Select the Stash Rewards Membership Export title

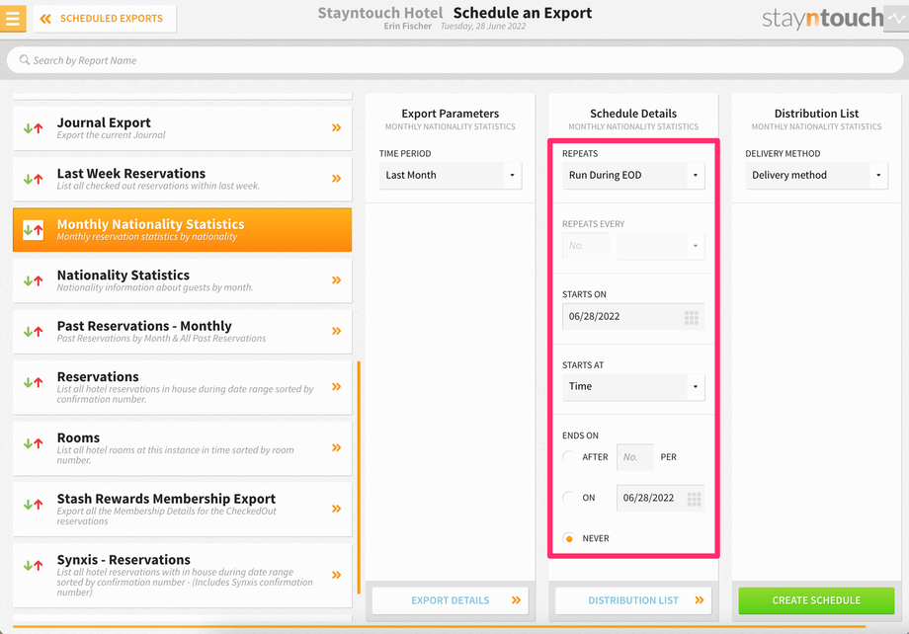(166, 499)
